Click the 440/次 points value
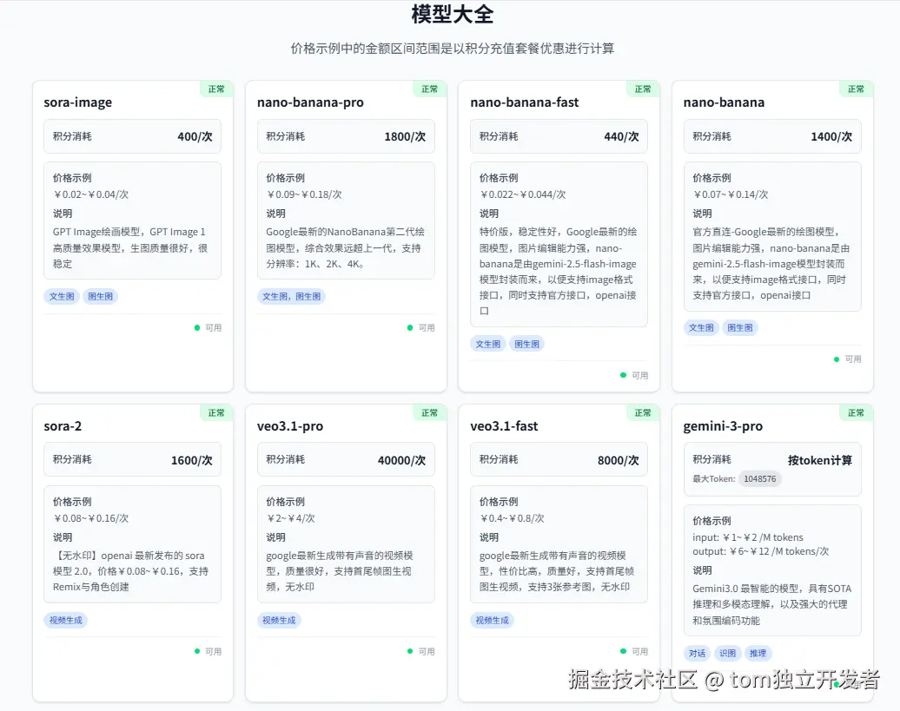The width and height of the screenshot is (900, 711). tap(622, 136)
